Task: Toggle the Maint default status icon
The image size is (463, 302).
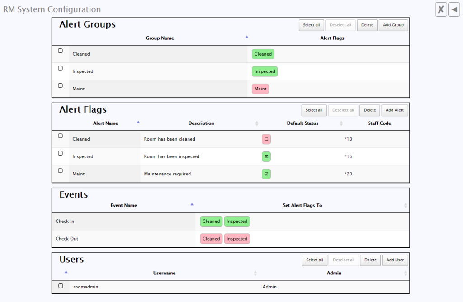Action: click(266, 174)
